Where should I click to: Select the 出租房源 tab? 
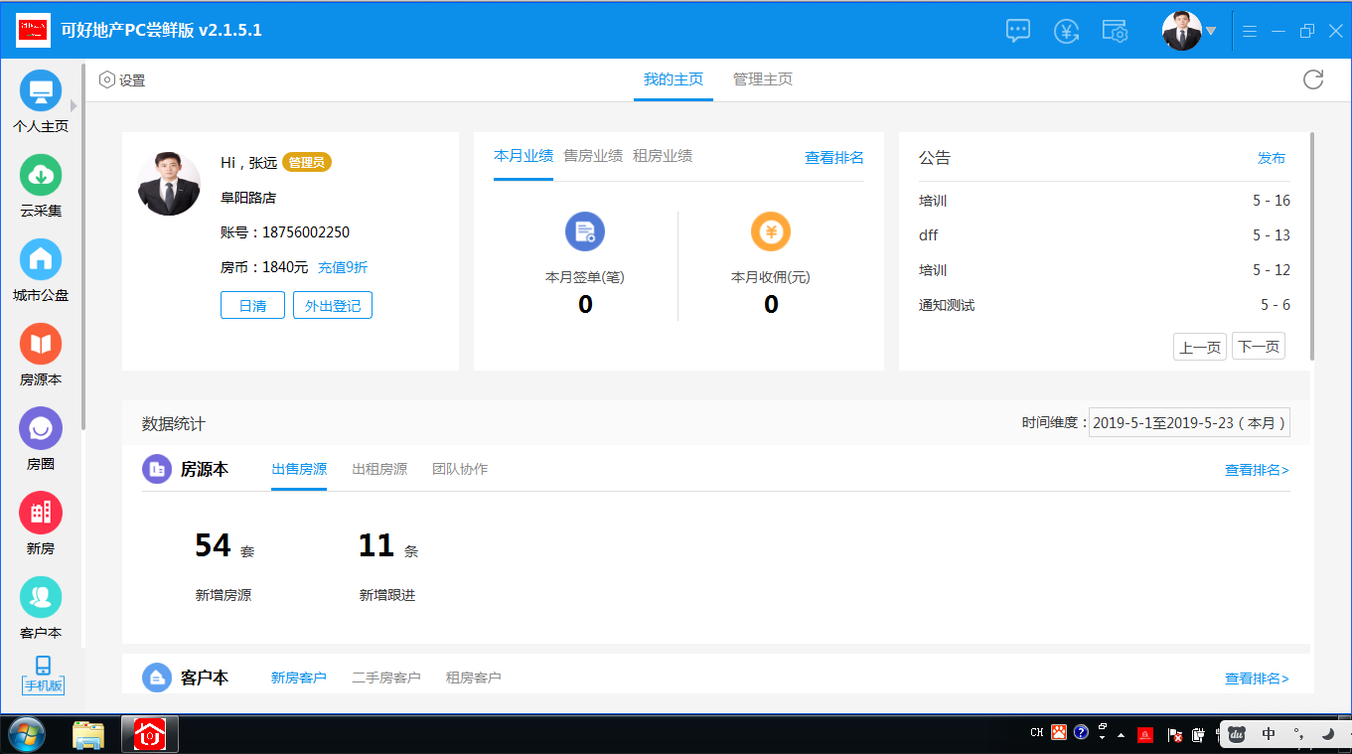pyautogui.click(x=379, y=469)
